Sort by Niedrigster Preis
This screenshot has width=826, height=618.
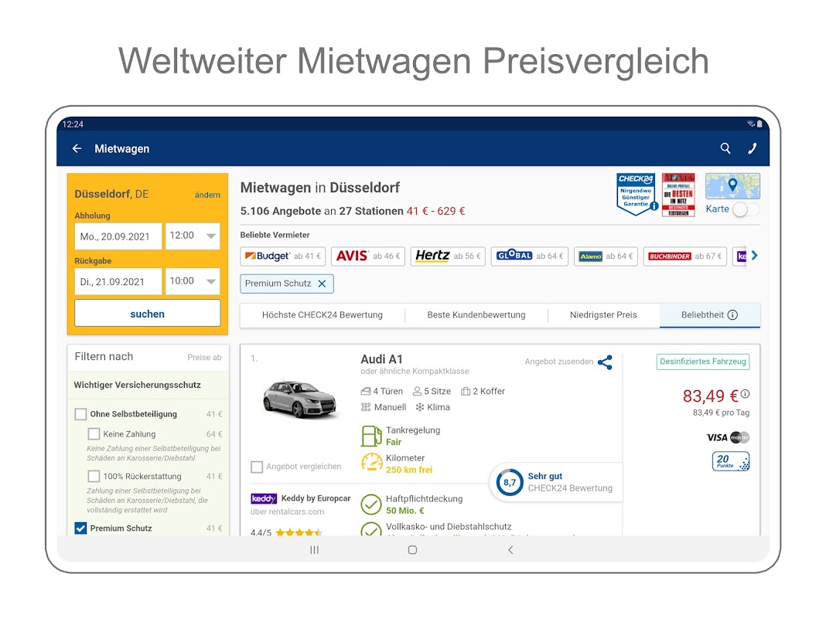[603, 315]
